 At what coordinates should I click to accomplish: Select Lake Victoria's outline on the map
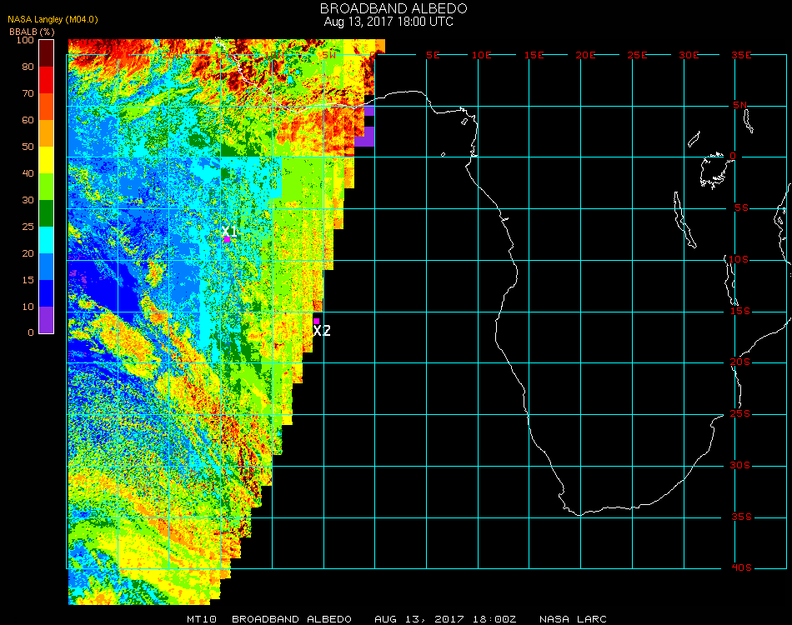[x=714, y=169]
